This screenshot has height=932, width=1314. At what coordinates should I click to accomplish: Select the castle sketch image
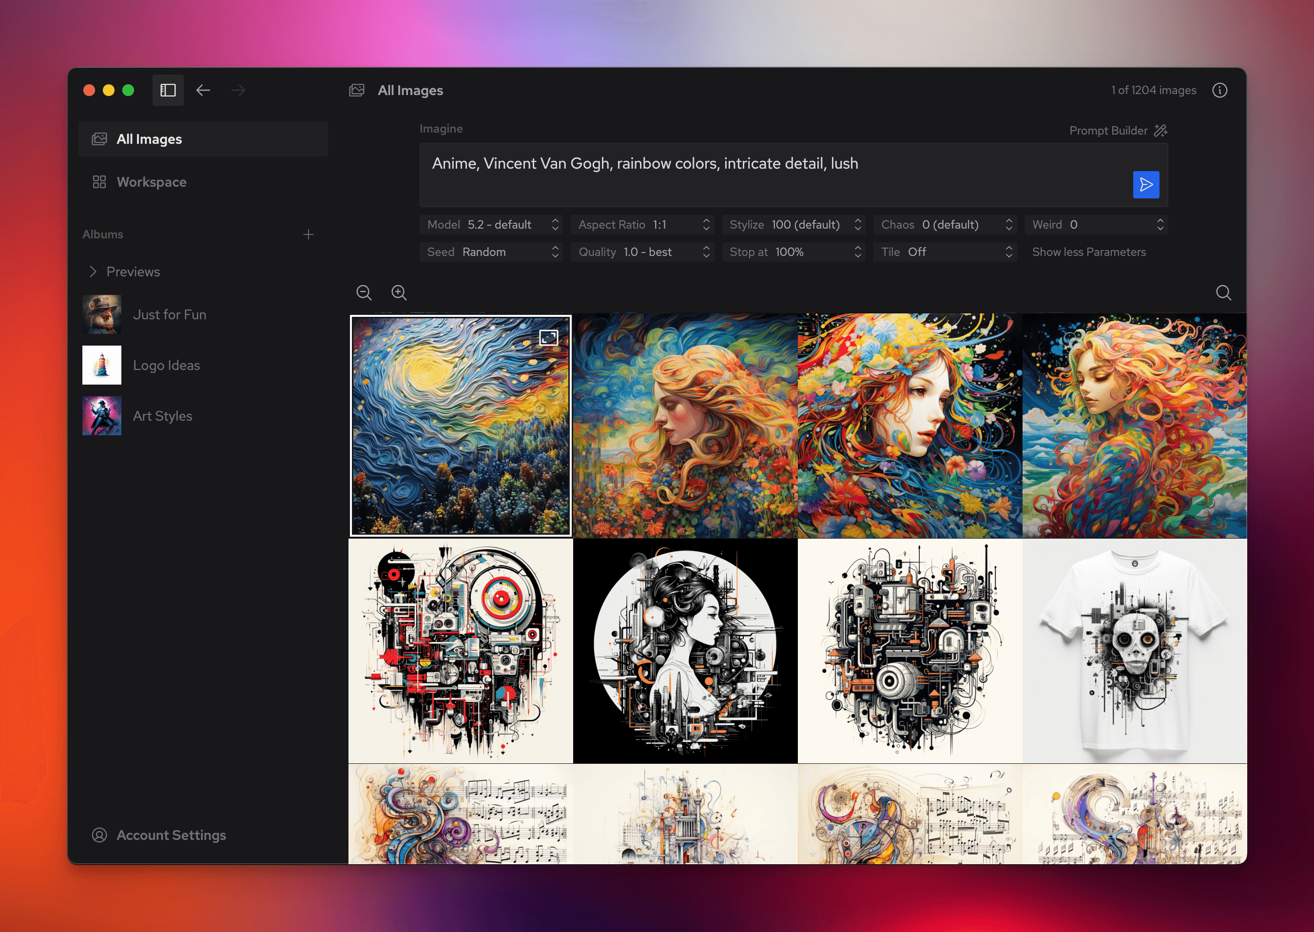pyautogui.click(x=685, y=814)
